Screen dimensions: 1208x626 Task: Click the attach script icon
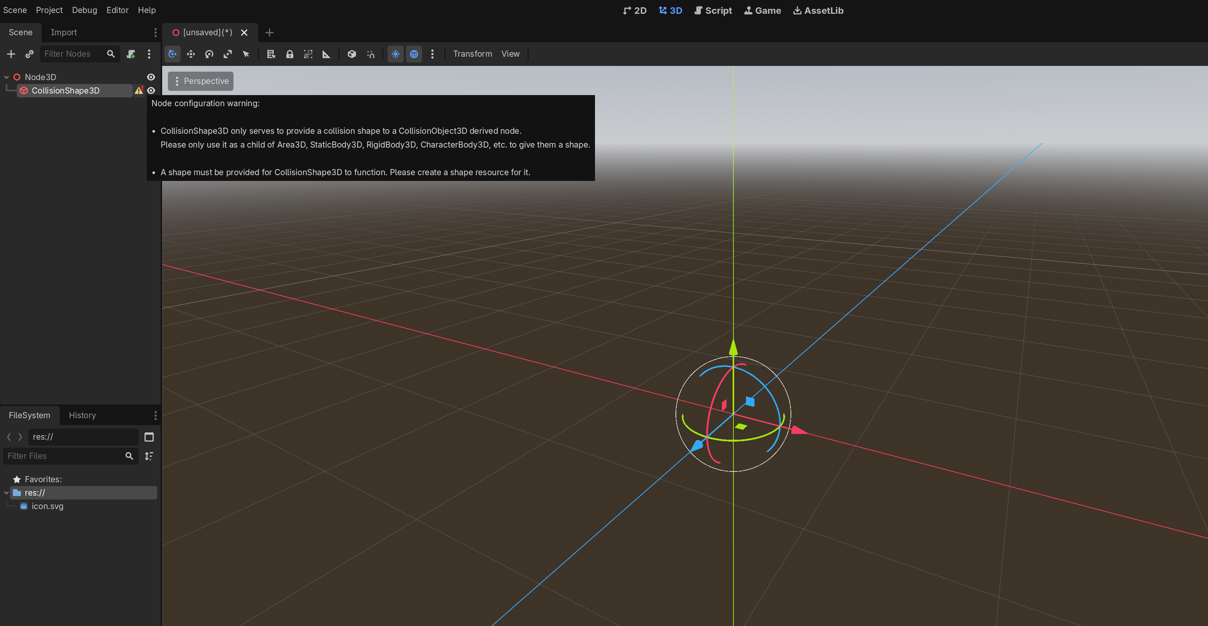131,54
